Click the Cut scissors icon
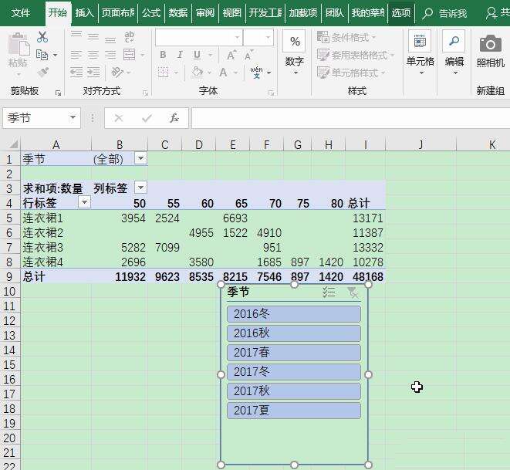Viewport: 510px width, 470px height. tap(42, 37)
